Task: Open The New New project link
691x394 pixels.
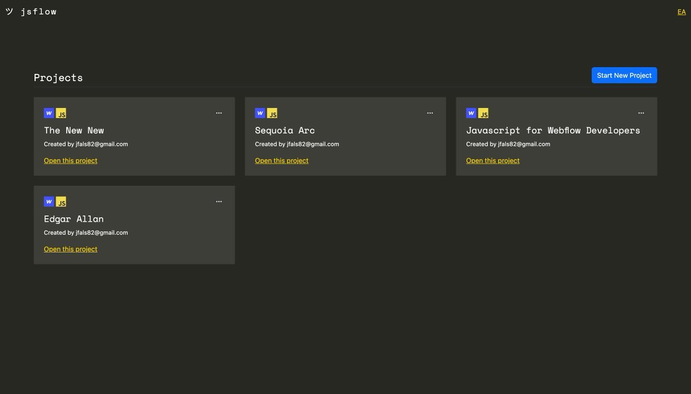Action: (x=70, y=161)
